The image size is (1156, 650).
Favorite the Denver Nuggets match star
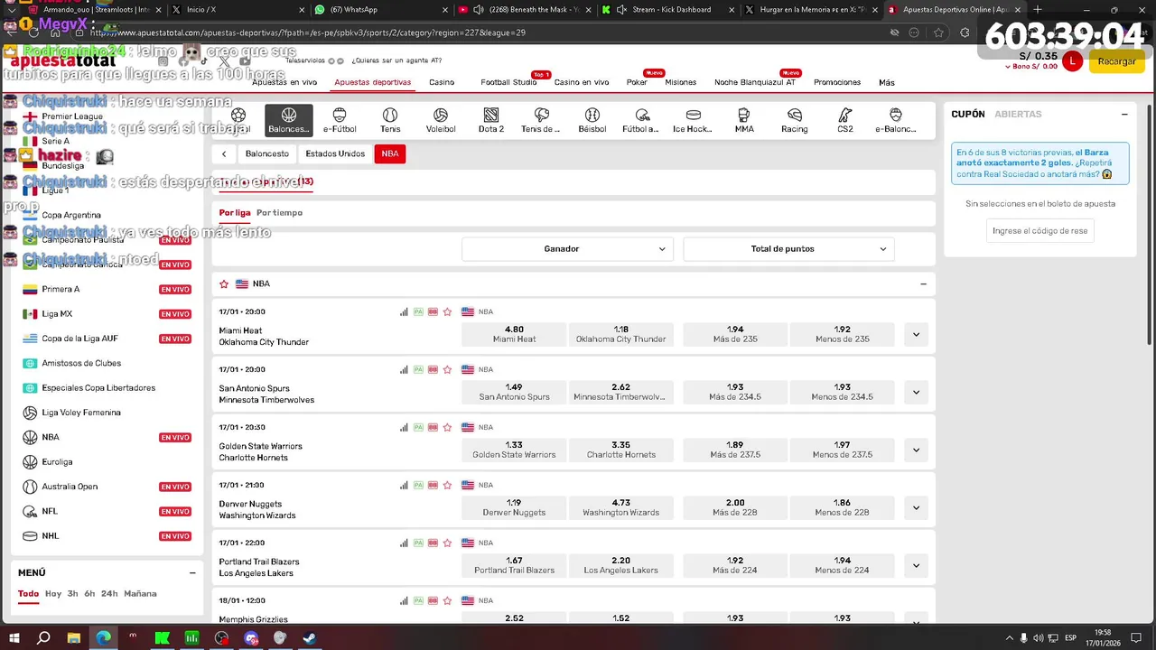click(x=447, y=485)
